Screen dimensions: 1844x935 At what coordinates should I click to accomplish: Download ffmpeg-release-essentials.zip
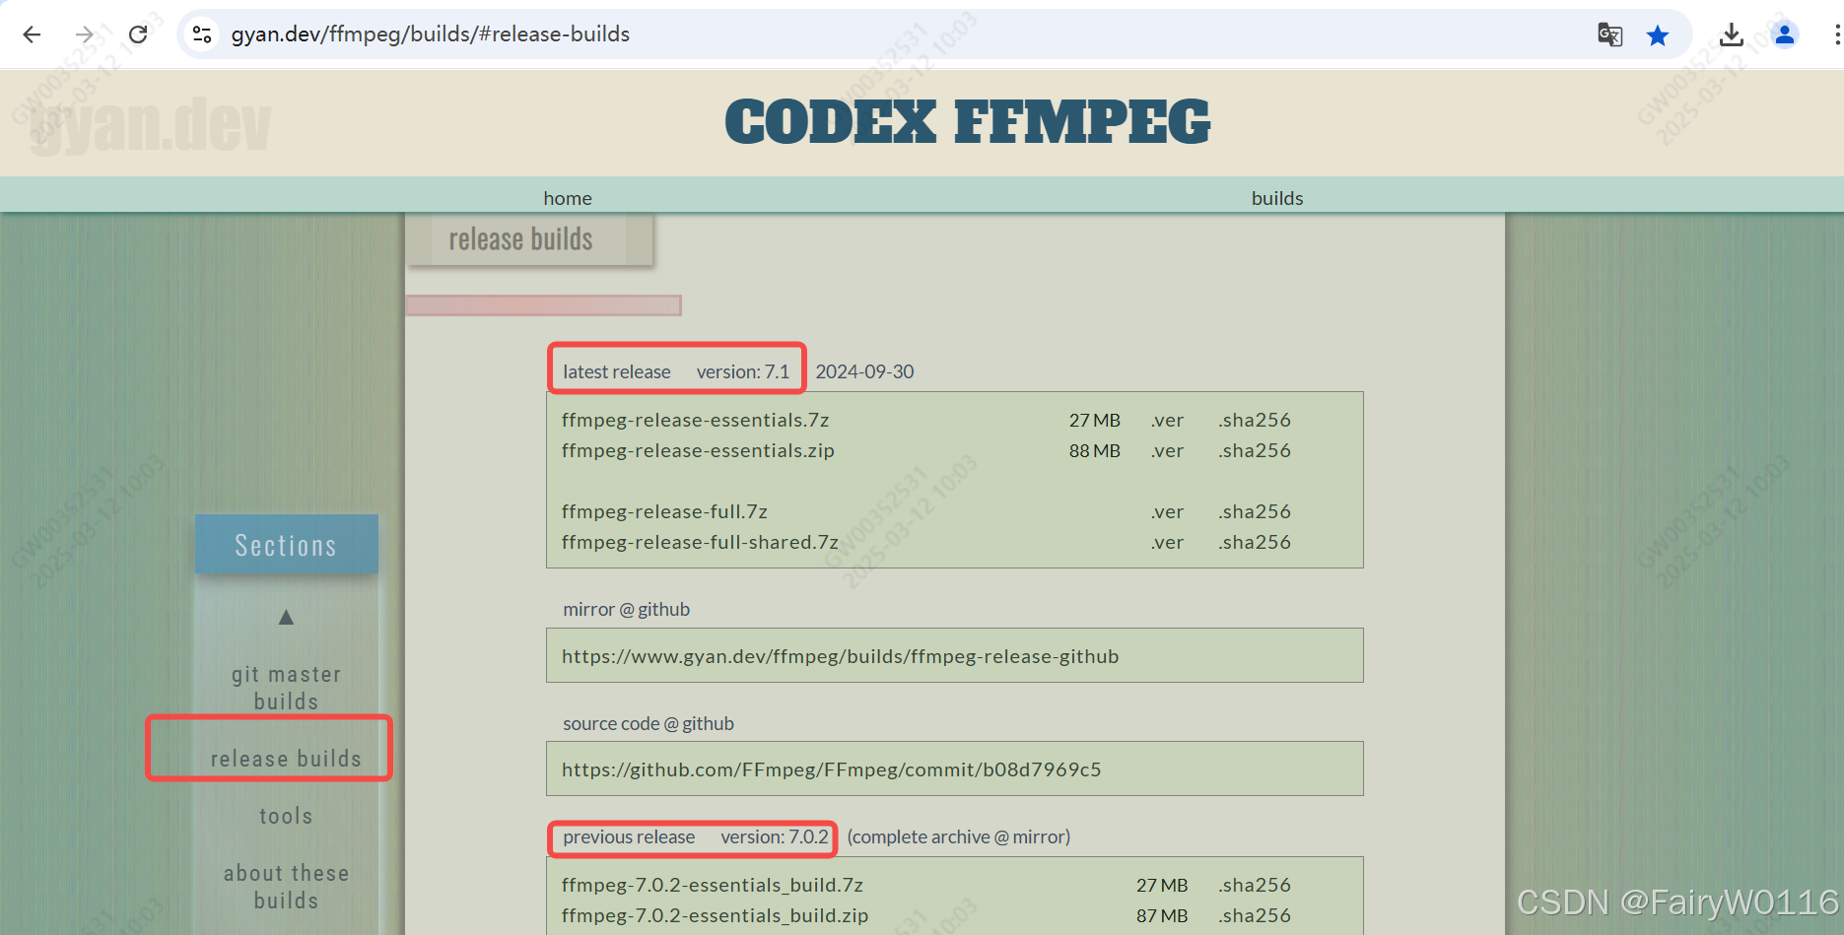pos(698,450)
